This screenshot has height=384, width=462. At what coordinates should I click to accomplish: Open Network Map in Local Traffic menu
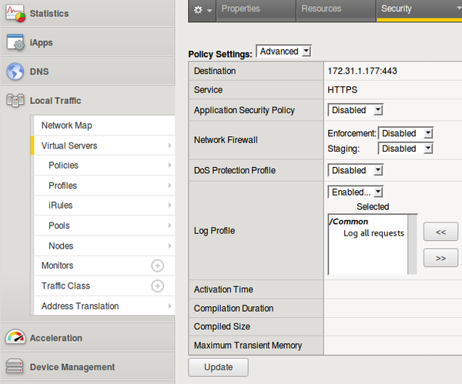tap(67, 125)
